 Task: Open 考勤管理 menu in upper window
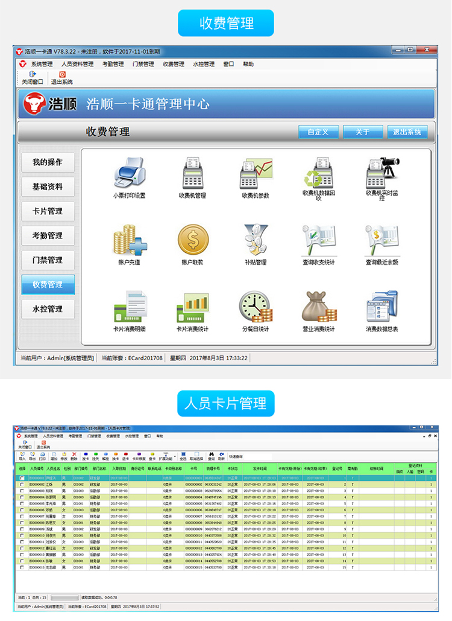click(113, 64)
